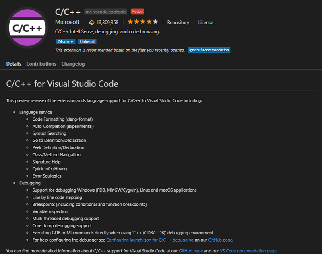Screen dimensions: 322x254
Task: Select the Details tab
Action: 14,63
